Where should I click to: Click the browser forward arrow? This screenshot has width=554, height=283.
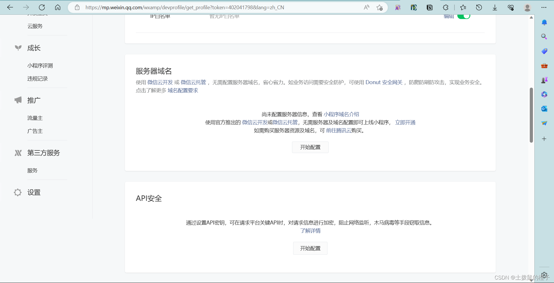pyautogui.click(x=26, y=7)
